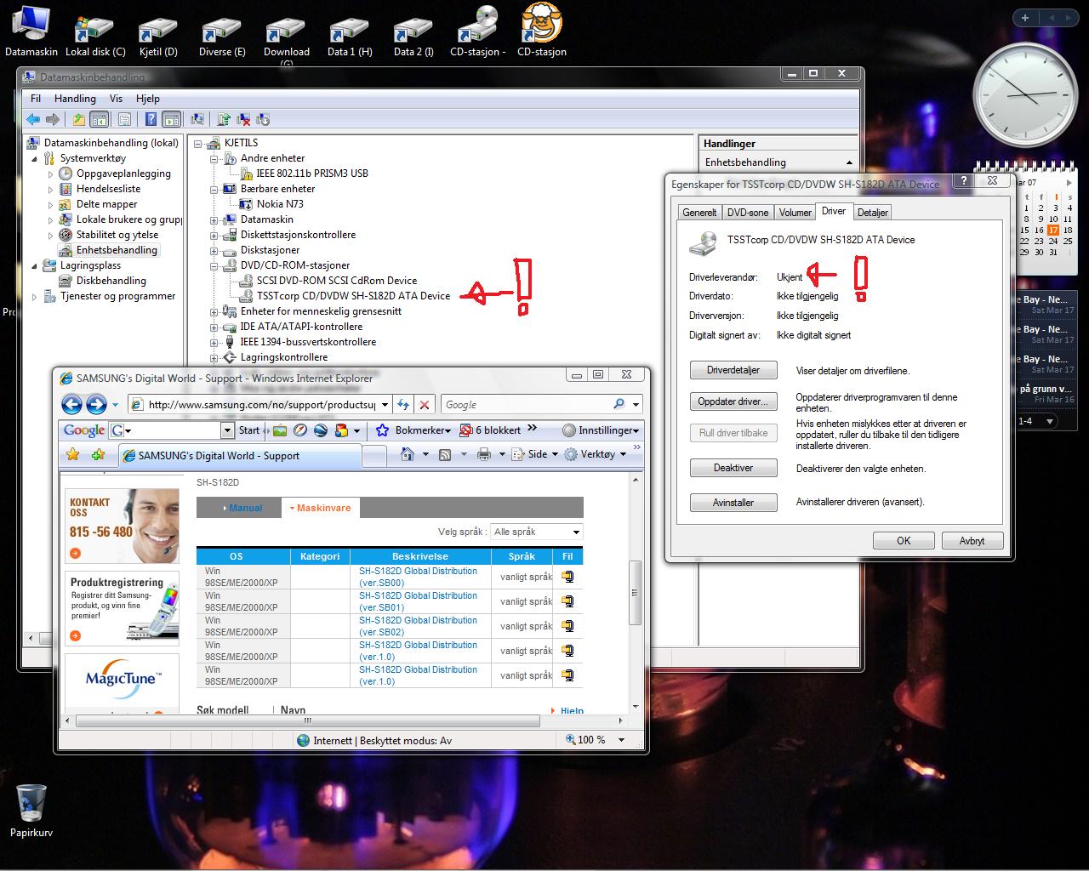
Task: Switch to the Volumer tab
Action: (x=795, y=213)
